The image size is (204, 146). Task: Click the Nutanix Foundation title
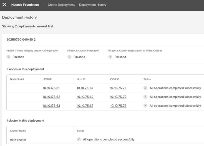click(25, 5)
